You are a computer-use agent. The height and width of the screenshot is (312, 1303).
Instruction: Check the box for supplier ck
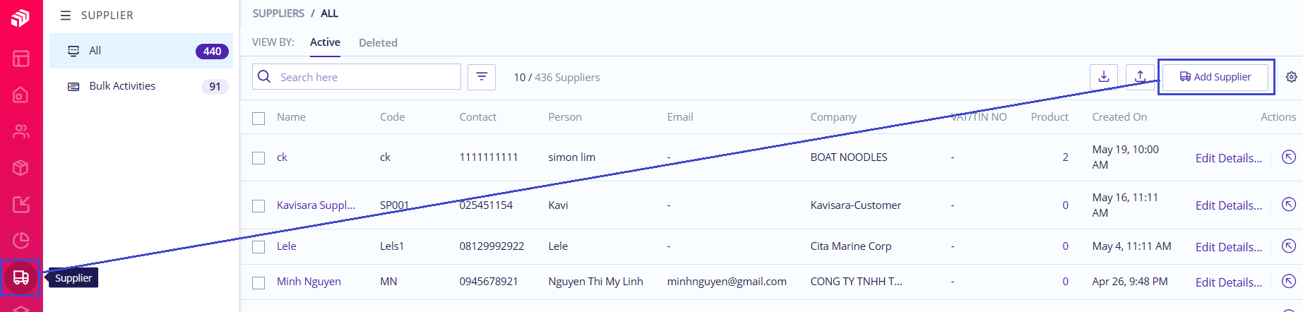(x=258, y=158)
